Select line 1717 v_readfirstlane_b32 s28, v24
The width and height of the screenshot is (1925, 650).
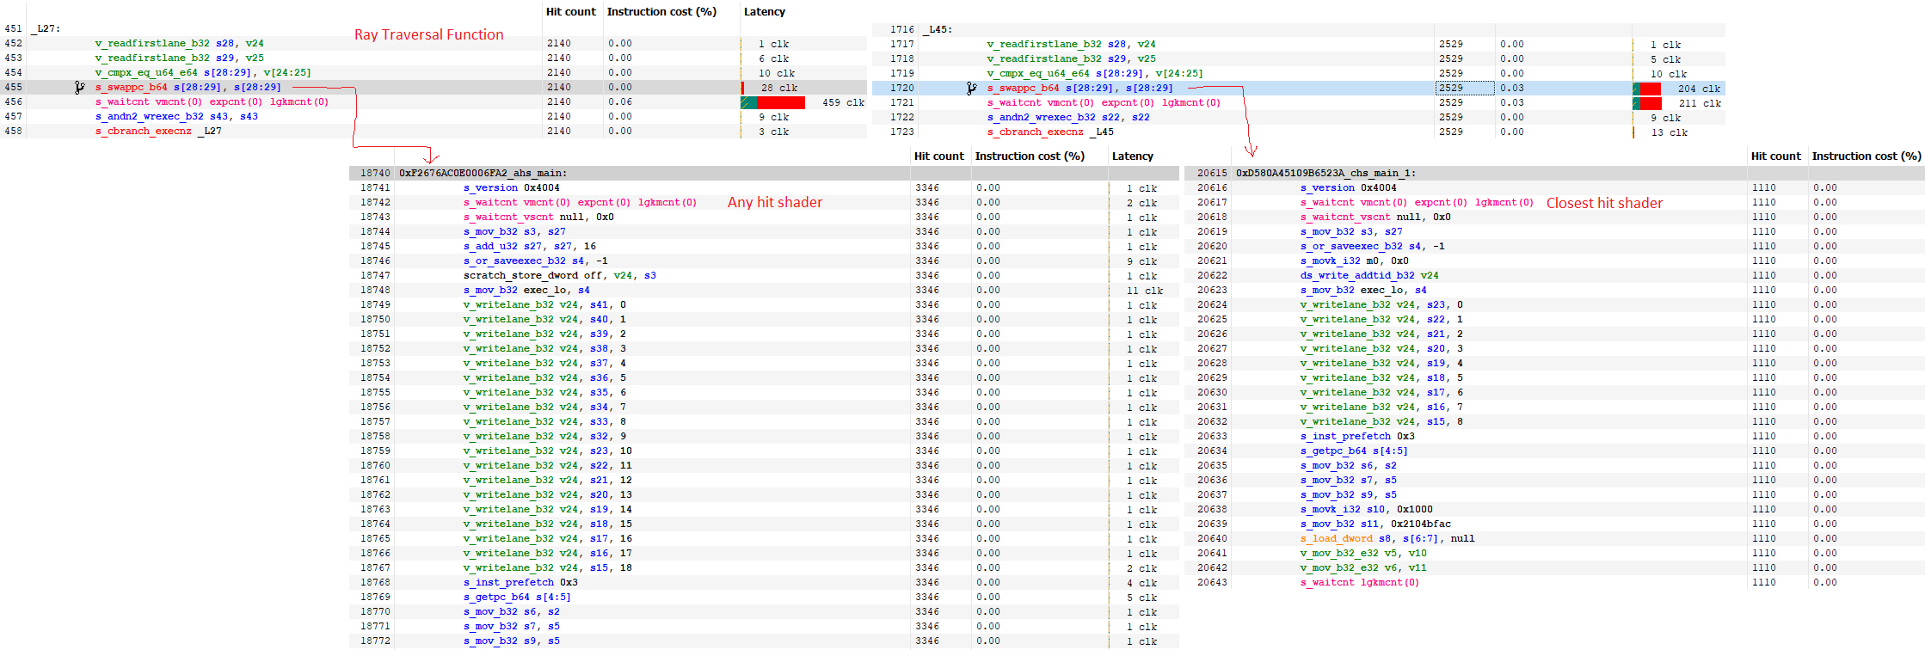pos(1072,44)
